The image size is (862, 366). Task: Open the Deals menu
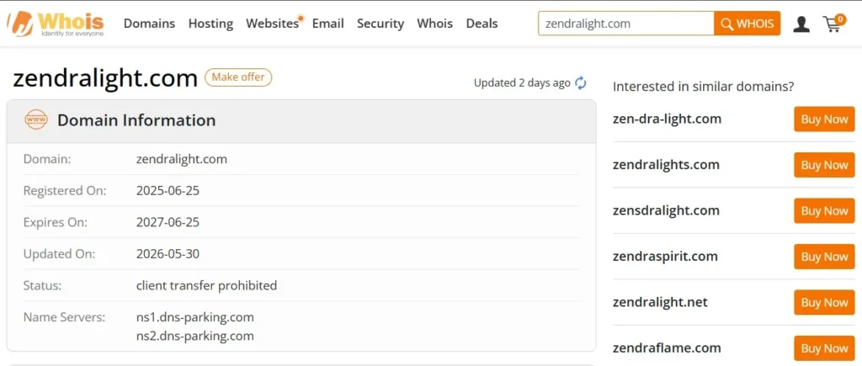[482, 24]
